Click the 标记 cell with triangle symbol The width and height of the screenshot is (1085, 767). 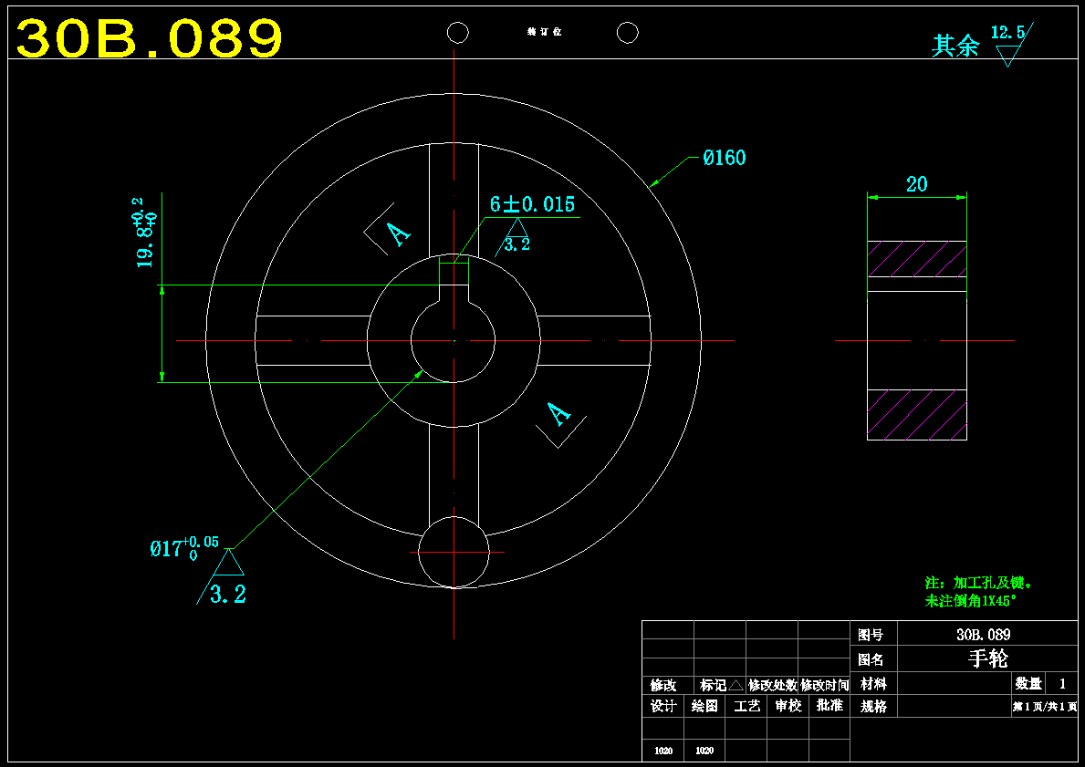click(721, 686)
